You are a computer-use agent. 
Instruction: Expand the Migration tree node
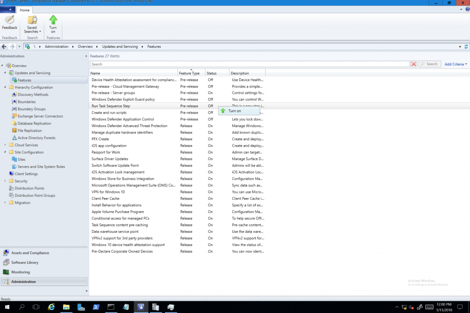[5, 203]
